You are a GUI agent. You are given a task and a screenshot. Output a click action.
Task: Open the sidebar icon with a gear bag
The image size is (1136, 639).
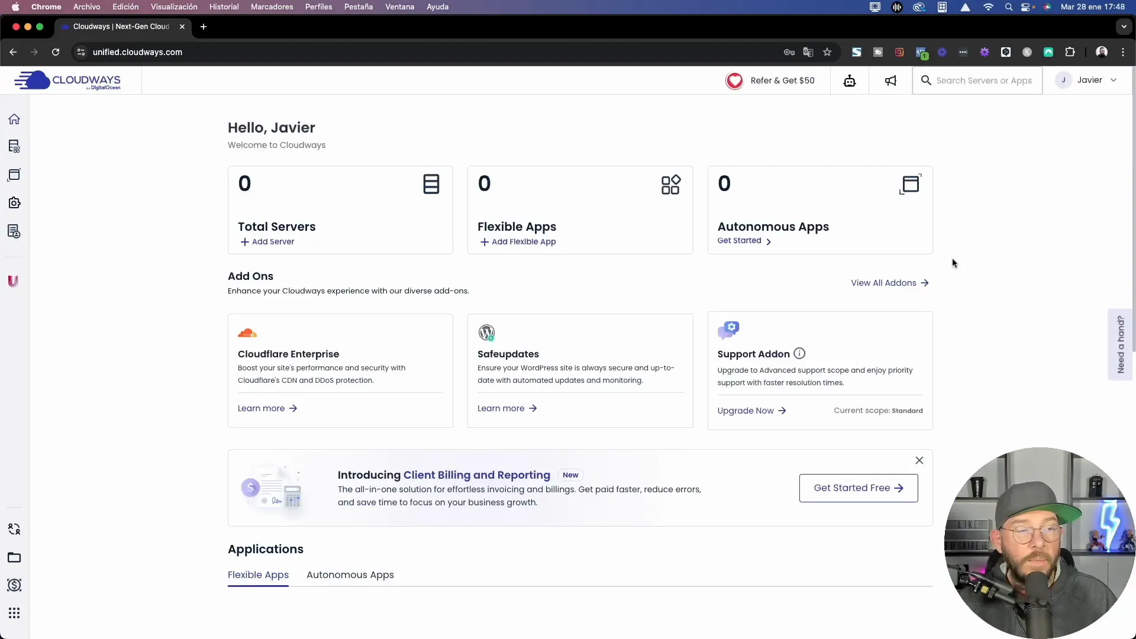14,203
